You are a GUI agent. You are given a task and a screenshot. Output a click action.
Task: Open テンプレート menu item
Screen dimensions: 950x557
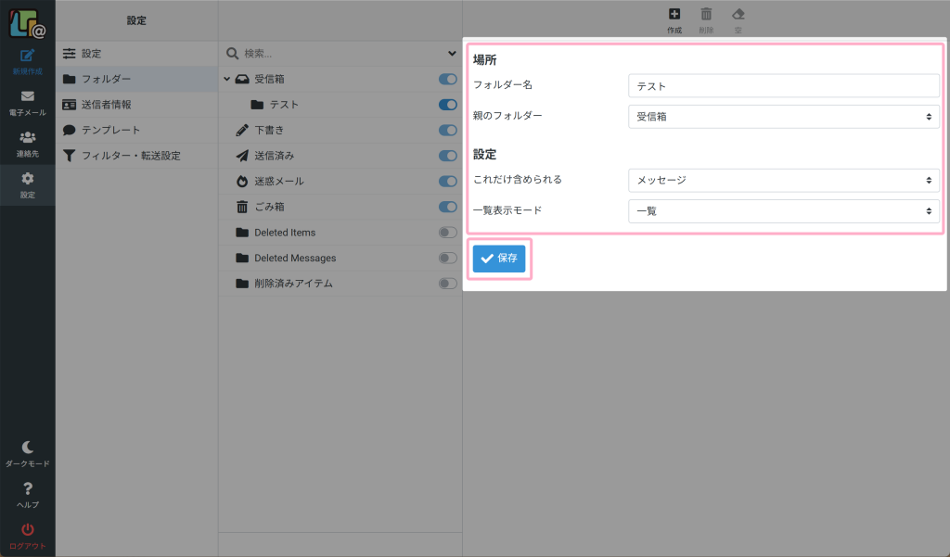137,130
